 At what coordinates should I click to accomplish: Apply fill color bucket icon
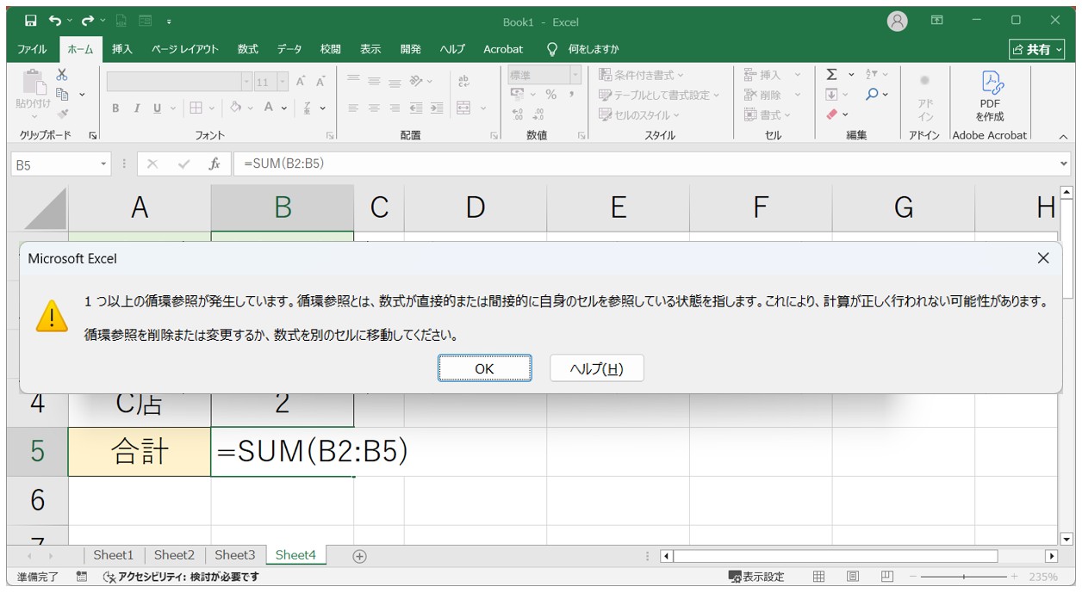pos(236,108)
